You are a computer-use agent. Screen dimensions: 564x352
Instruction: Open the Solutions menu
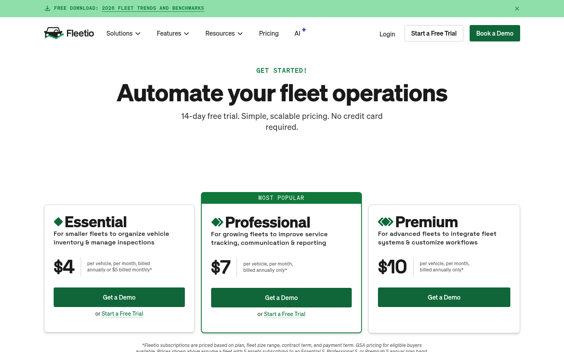(123, 33)
